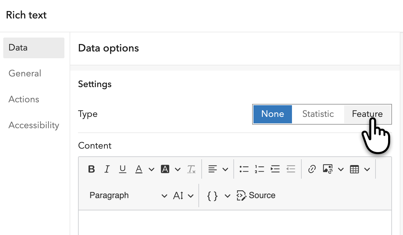Click the font size icon

pos(178,196)
